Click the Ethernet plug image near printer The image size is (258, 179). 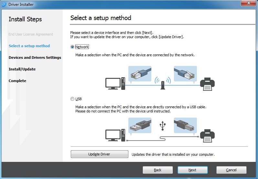185,74
